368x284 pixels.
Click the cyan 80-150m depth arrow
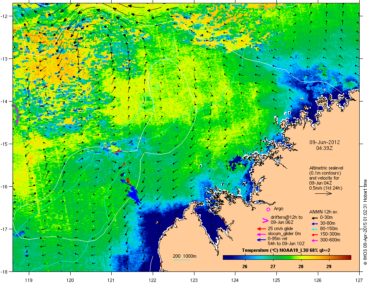point(314,229)
